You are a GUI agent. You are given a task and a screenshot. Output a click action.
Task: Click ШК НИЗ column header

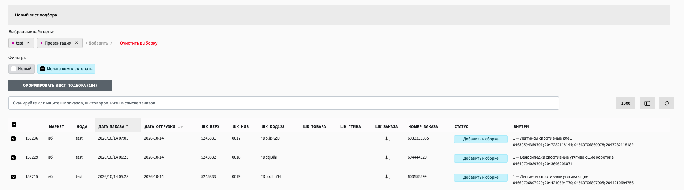pyautogui.click(x=241, y=127)
